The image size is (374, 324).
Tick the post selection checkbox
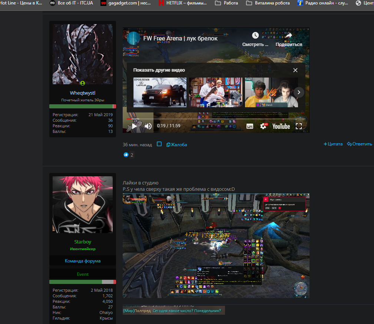coord(159,144)
